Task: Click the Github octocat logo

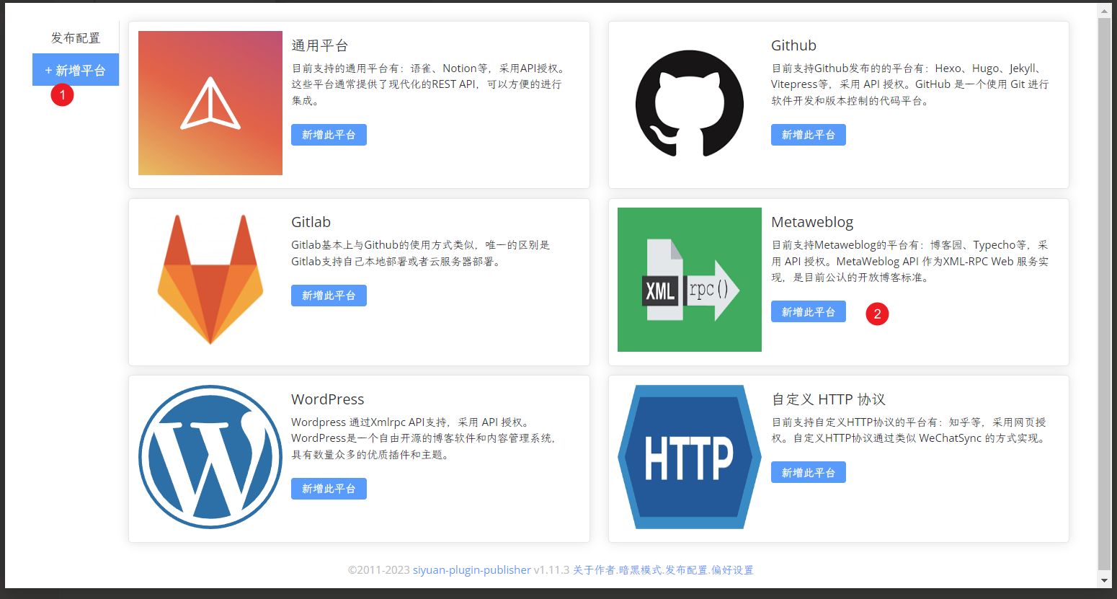Action: click(690, 103)
